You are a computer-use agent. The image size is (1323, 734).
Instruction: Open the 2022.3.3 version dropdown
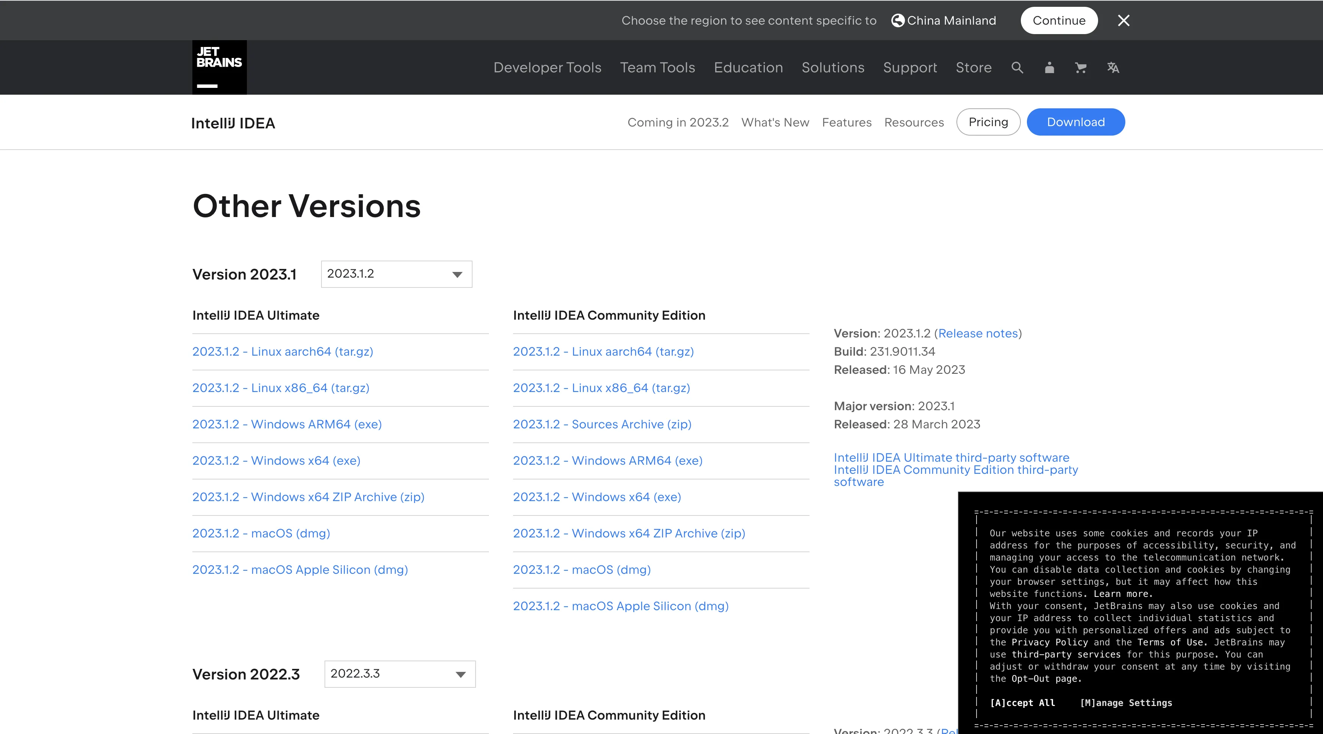[x=399, y=674]
